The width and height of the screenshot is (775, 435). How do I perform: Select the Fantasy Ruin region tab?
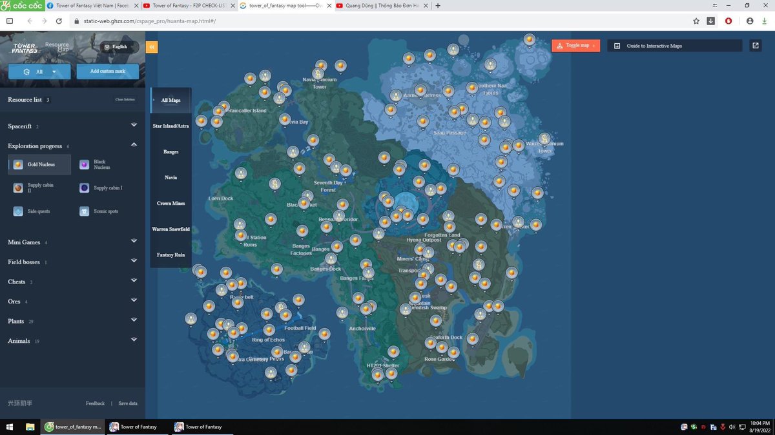coord(171,255)
